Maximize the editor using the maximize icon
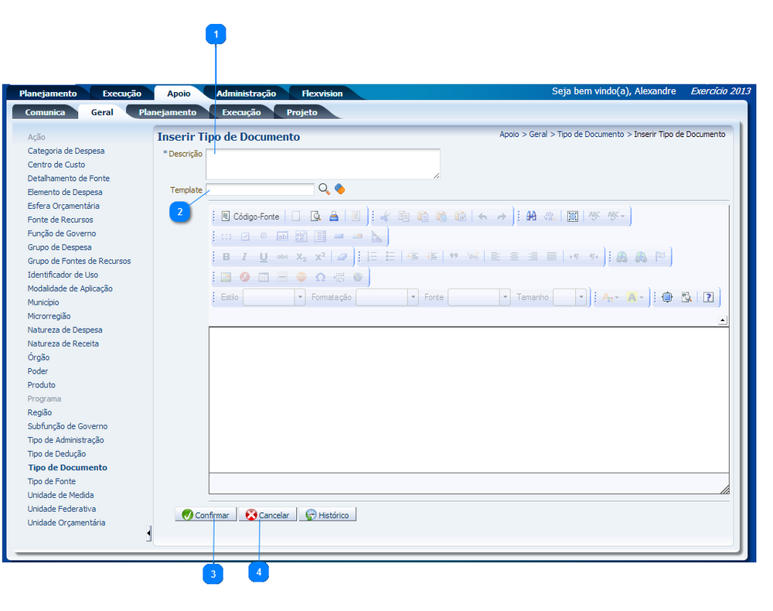 pos(667,297)
